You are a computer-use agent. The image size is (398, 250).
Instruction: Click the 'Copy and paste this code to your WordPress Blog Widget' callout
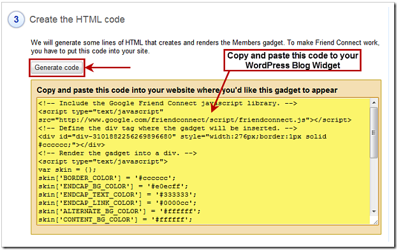coord(292,60)
